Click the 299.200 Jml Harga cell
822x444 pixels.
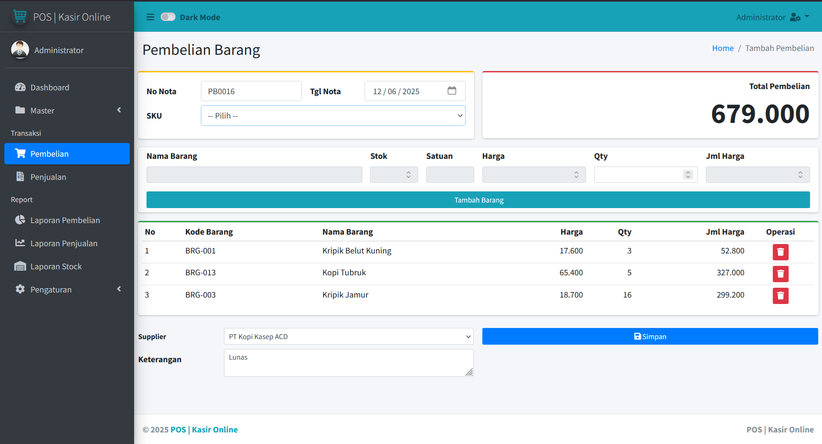pyautogui.click(x=730, y=295)
